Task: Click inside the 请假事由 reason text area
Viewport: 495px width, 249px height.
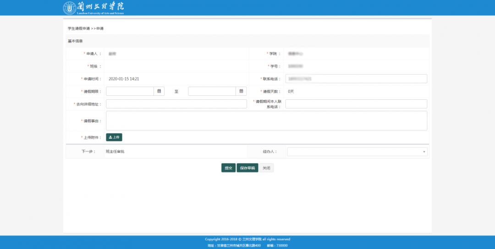Action: [266, 121]
